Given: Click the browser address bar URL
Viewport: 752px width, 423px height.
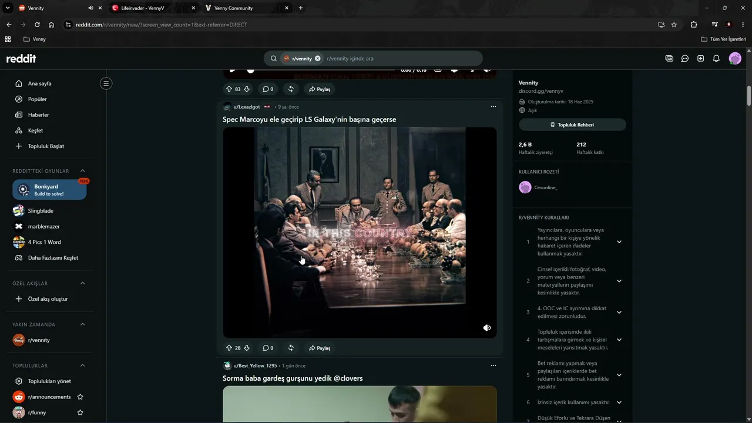Looking at the screenshot, I should point(162,25).
